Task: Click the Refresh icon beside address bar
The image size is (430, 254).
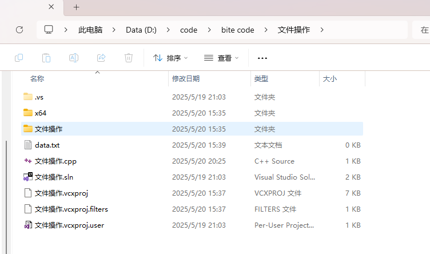Action: [x=19, y=30]
